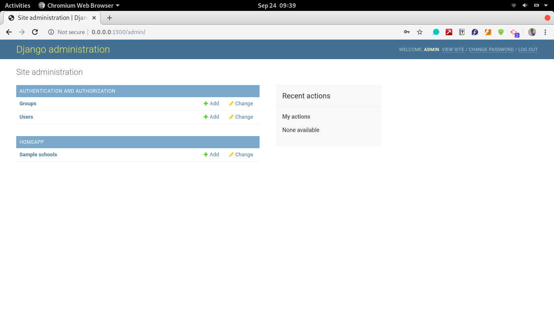Open the saved passwords key icon
The height and width of the screenshot is (311, 554).
point(407,32)
